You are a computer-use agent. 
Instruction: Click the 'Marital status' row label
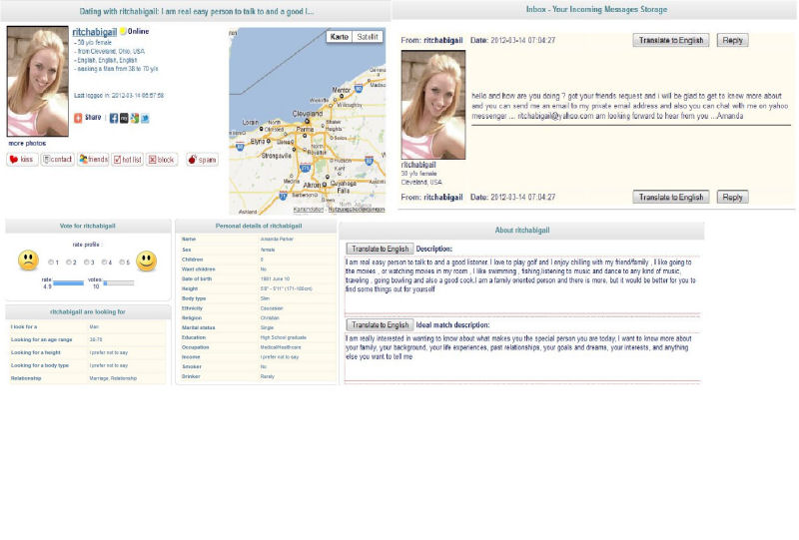click(198, 327)
